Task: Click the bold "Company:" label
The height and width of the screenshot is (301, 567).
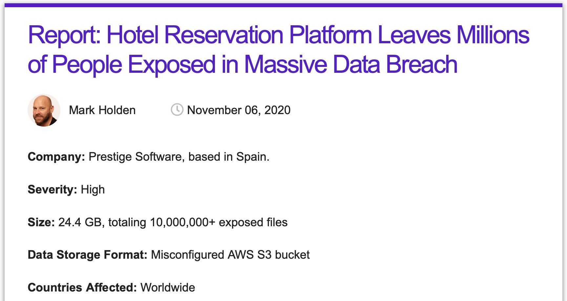Action: click(x=56, y=157)
